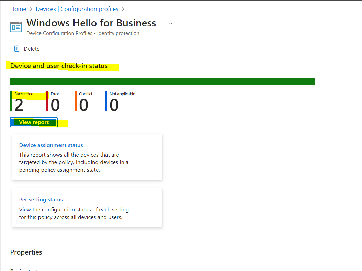This screenshot has height=271, width=362.
Task: Open Device assignment status report
Action: (x=51, y=145)
